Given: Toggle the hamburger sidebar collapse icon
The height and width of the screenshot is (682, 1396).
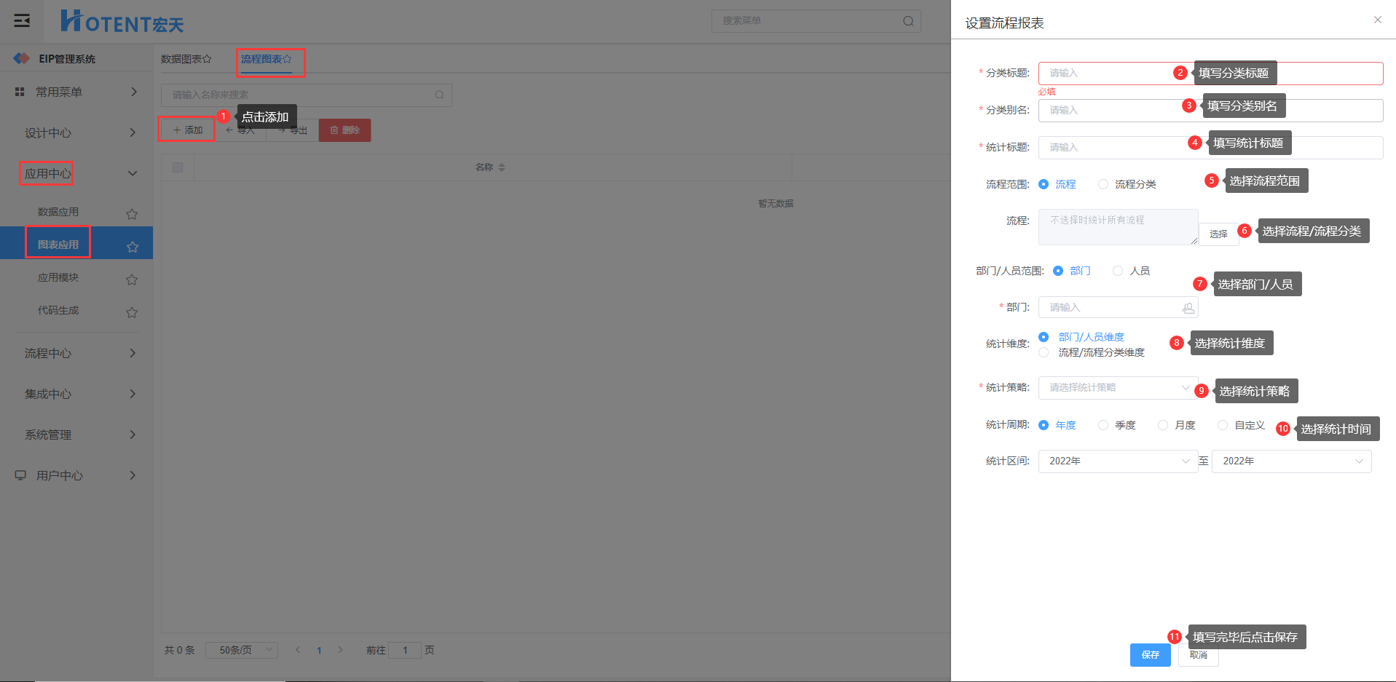Looking at the screenshot, I should pyautogui.click(x=23, y=20).
